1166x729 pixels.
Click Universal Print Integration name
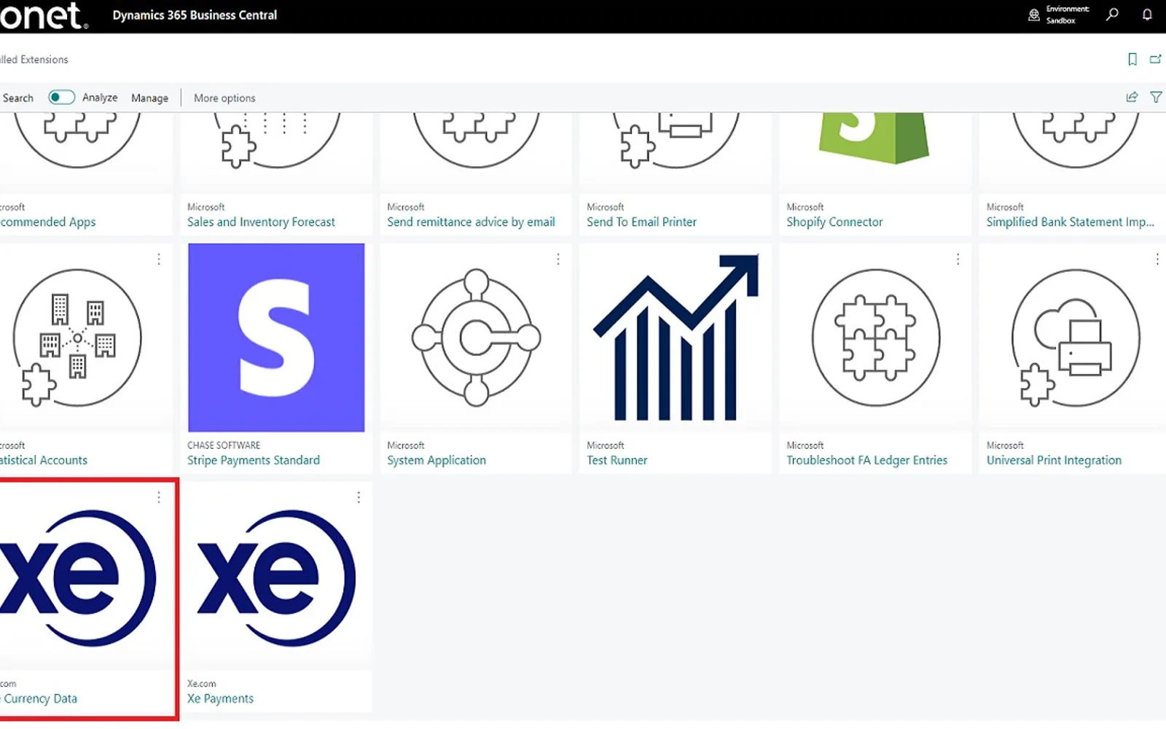point(1054,460)
